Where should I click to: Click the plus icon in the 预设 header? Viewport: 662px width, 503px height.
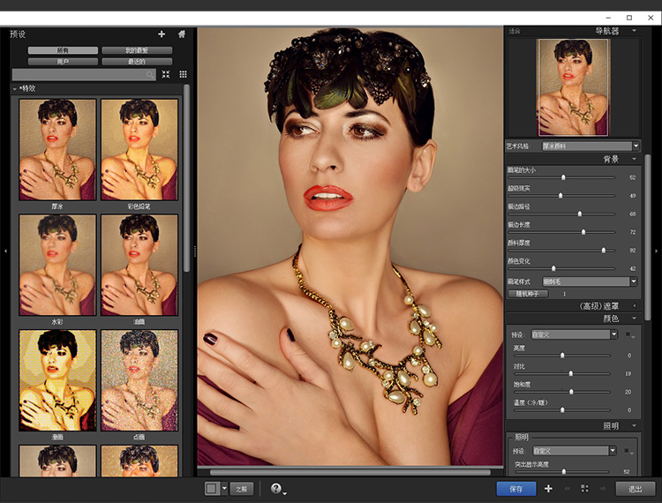(x=162, y=34)
